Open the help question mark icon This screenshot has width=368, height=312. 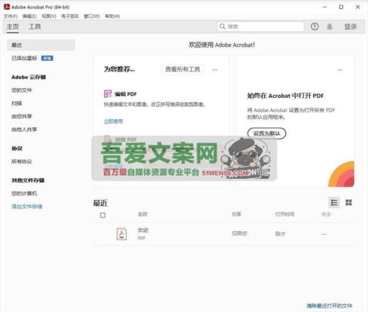(314, 27)
